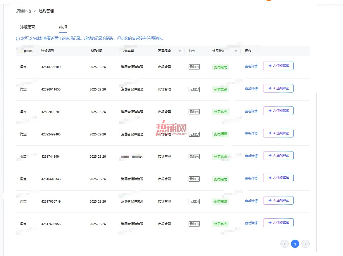
Task: Open AI违规解读 for violation 42817608956
Action: [278, 223]
